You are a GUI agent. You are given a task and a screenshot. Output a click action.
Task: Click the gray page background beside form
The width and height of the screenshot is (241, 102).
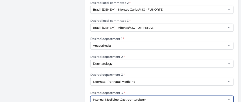(42, 51)
